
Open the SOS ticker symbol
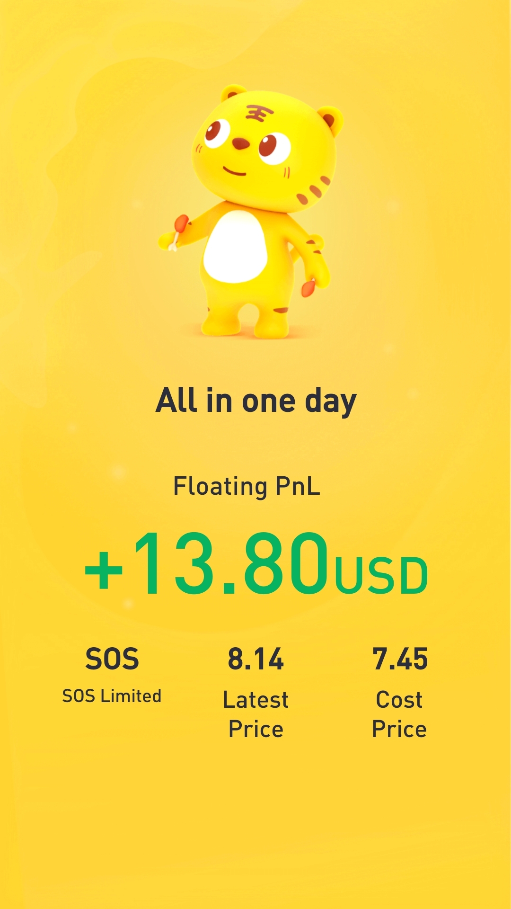pos(112,659)
